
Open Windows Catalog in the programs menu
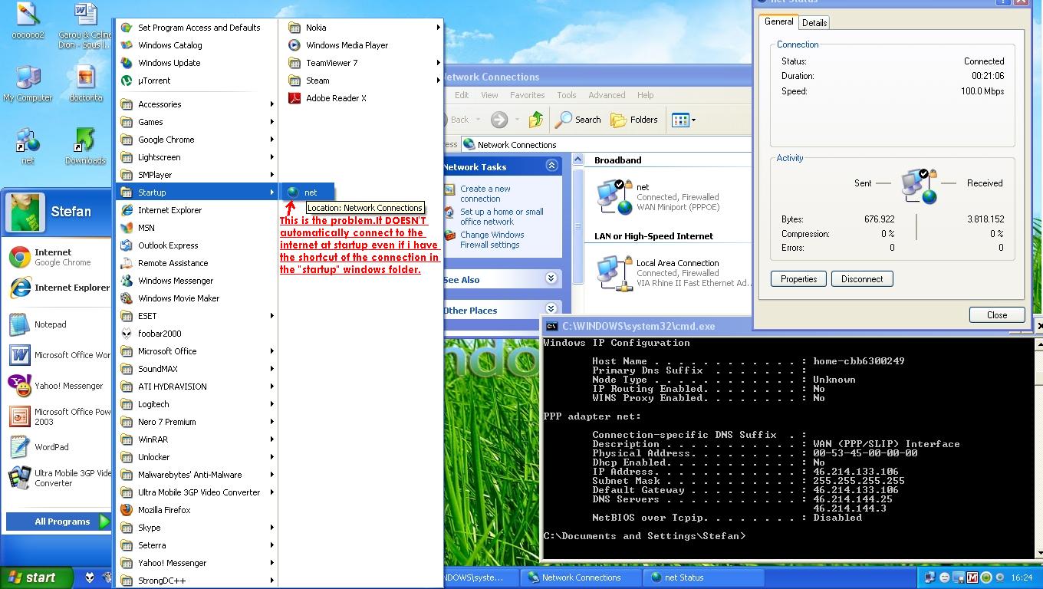pos(196,45)
